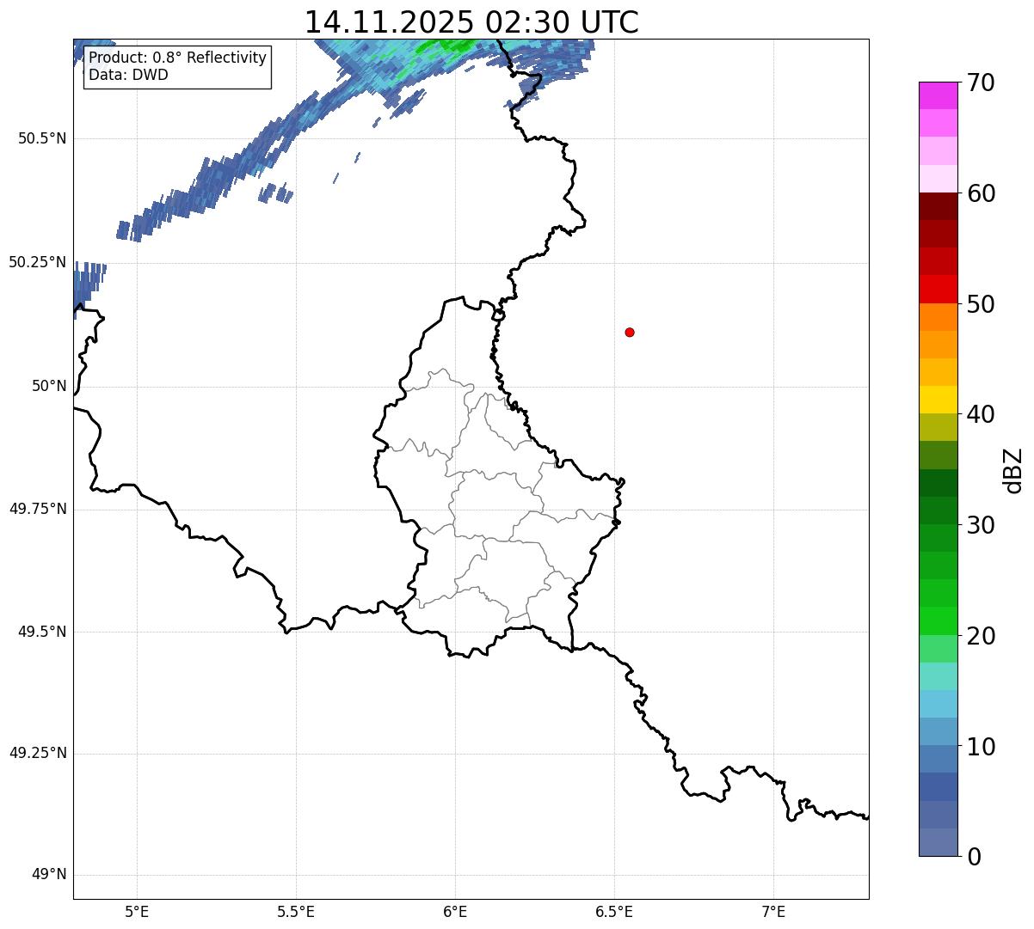Click the 6.5°E longitude label
The width and height of the screenshot is (1034, 929).
click(x=614, y=911)
